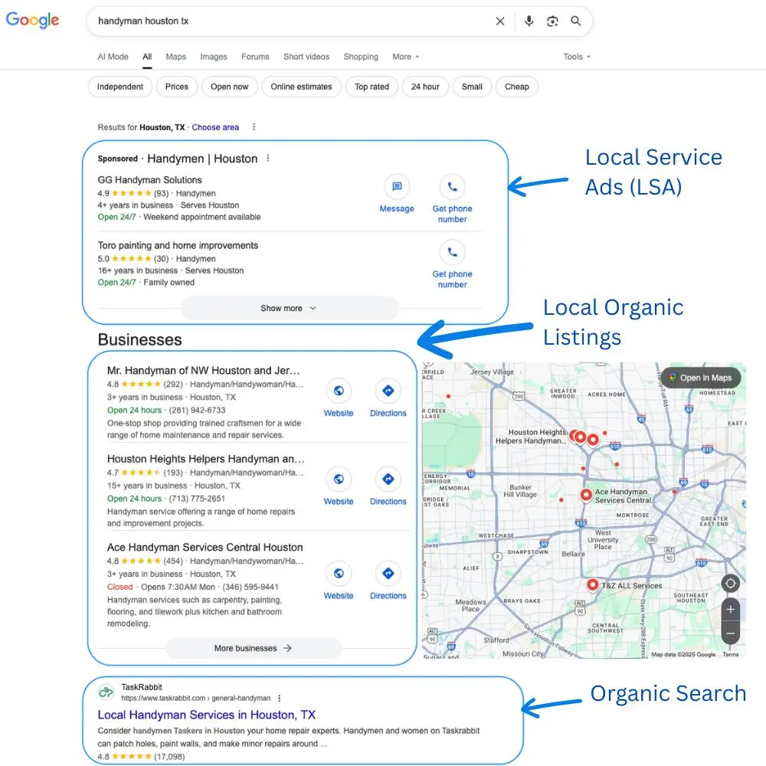Viewport: 766px width, 766px height.
Task: Center the map on my location
Action: [731, 584]
